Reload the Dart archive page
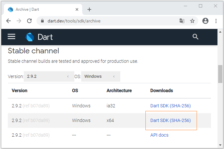The image size is (224, 149). (x=29, y=21)
